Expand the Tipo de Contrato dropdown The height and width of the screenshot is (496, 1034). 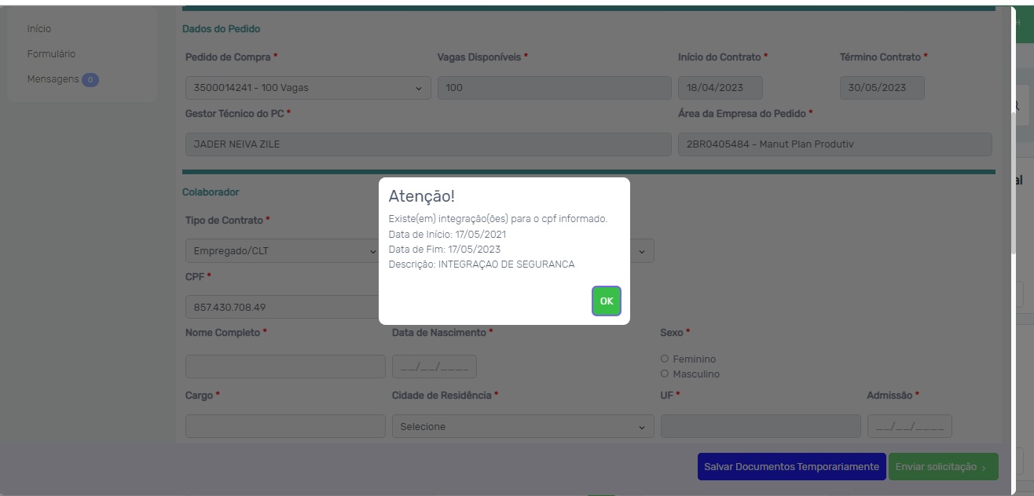click(281, 251)
